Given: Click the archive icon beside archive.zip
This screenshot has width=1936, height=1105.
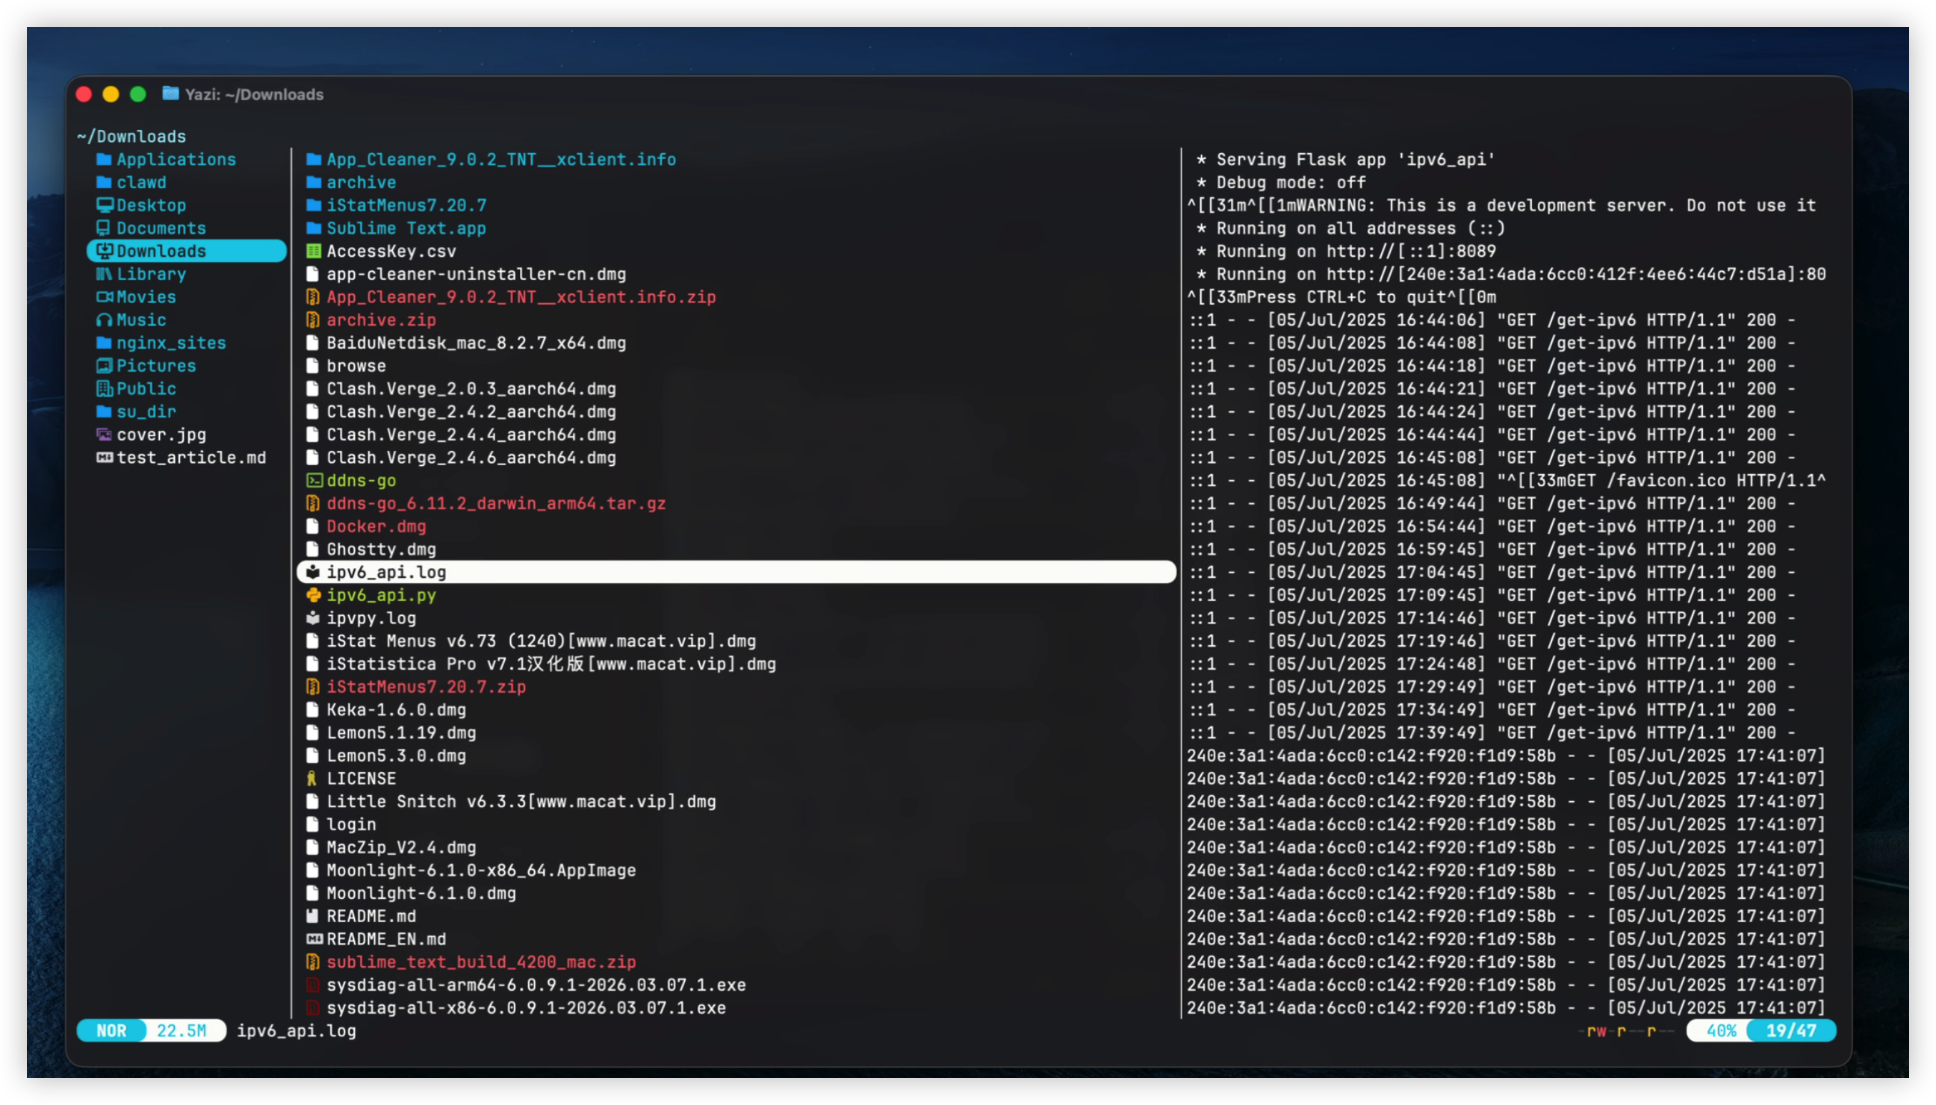Looking at the screenshot, I should point(313,320).
